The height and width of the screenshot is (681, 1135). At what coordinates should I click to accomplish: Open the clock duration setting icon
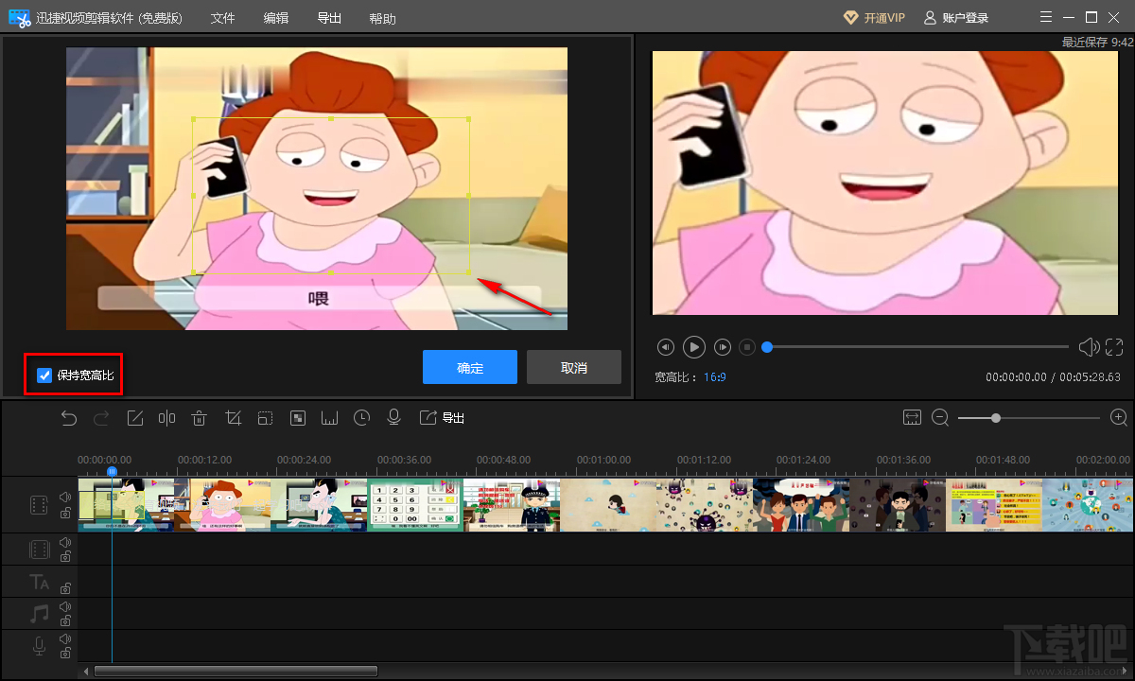(361, 418)
